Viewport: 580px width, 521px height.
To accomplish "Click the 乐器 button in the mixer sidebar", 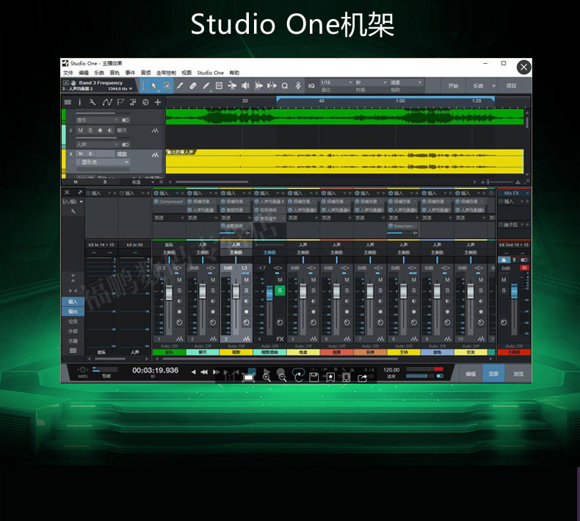I will pos(73,340).
